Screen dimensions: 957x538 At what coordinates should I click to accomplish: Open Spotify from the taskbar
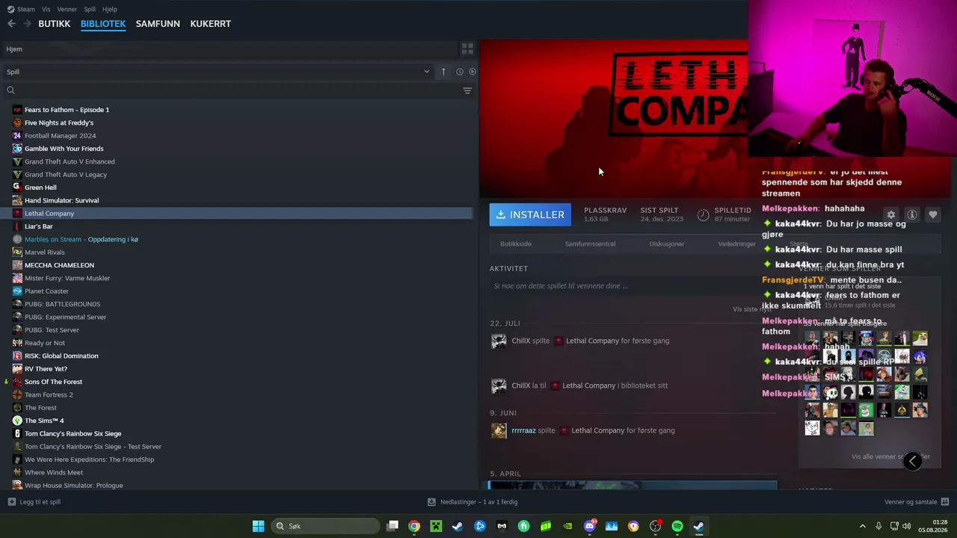pyautogui.click(x=677, y=526)
